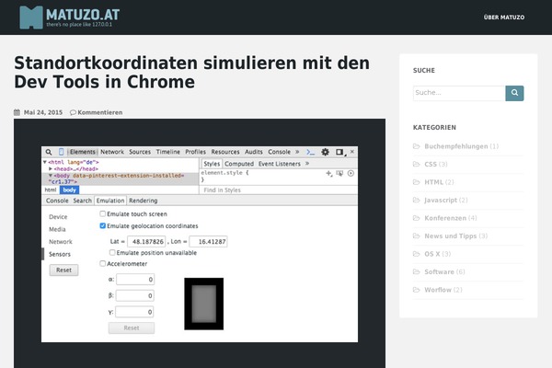Click the Lat value field 48.187826
The width and height of the screenshot is (552, 368).
coord(146,242)
